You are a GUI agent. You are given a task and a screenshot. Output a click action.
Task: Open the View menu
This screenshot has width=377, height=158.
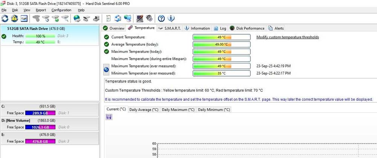click(27, 10)
